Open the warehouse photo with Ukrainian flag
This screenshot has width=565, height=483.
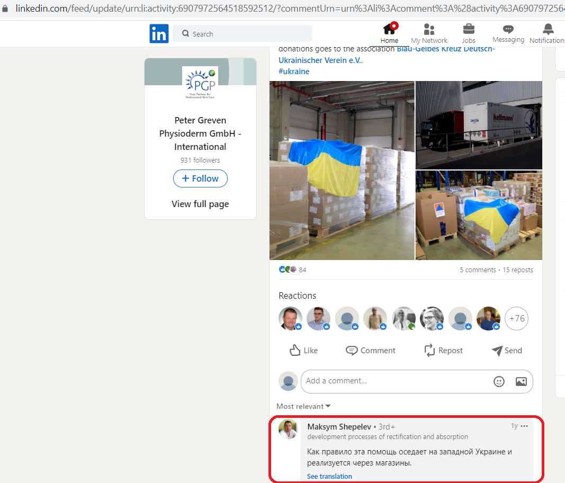342,170
